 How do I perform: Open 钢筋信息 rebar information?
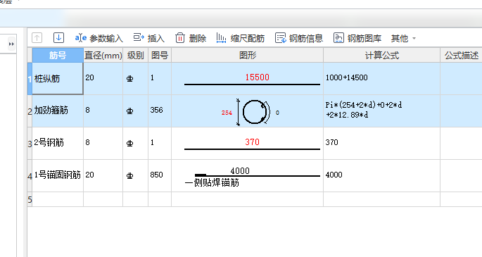299,38
